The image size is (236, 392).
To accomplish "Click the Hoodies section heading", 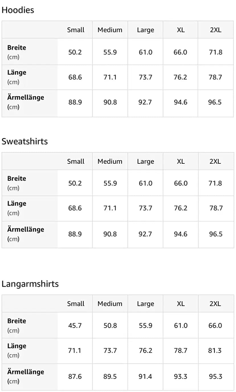I will (18, 10).
